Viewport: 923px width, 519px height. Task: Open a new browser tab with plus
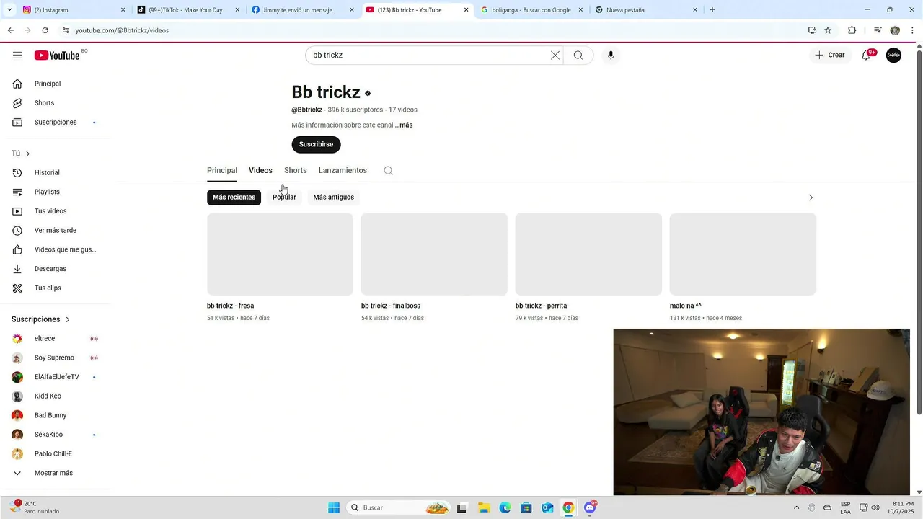click(712, 10)
